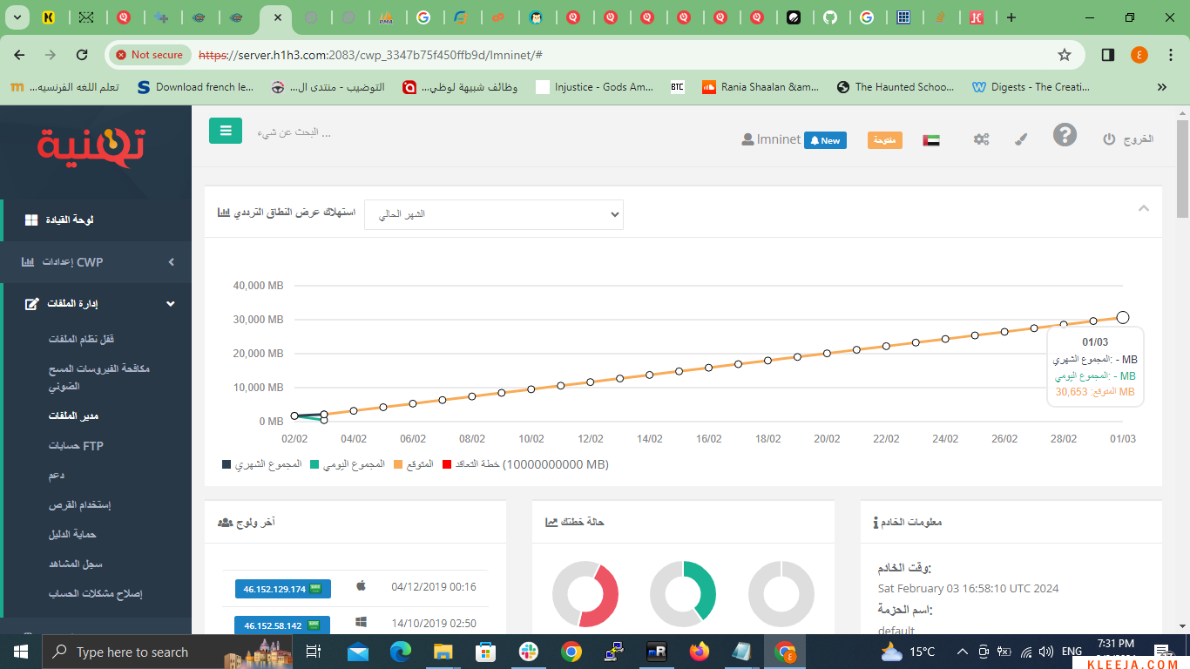Go back using browser back arrow
Screen dimensions: 1190x669
point(19,55)
